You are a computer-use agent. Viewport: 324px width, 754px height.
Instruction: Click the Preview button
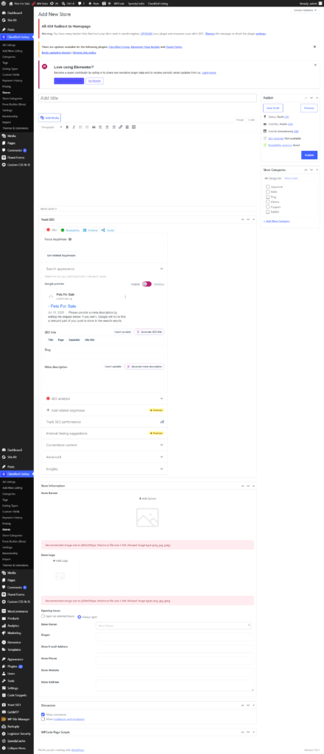coord(309,108)
